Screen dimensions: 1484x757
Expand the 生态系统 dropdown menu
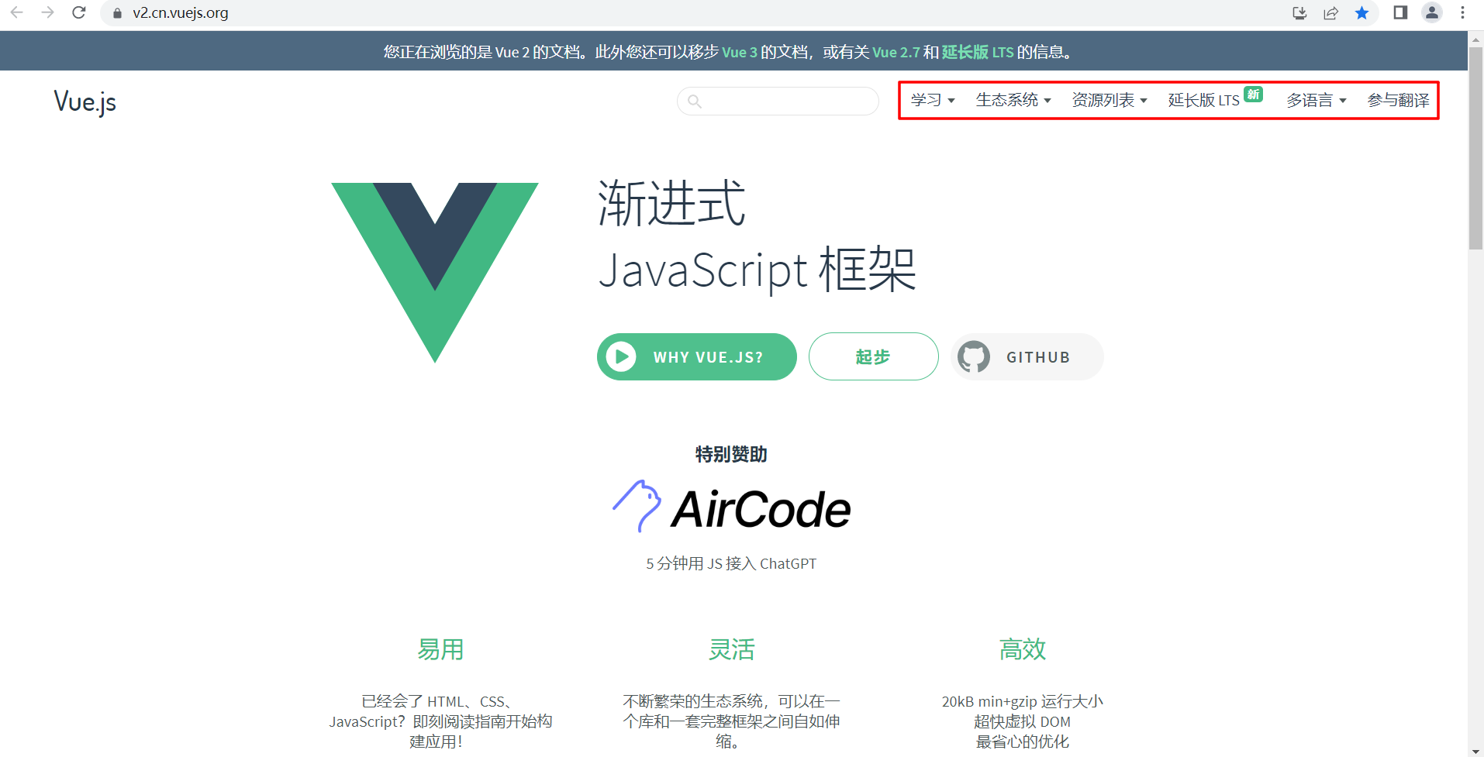click(x=1013, y=100)
